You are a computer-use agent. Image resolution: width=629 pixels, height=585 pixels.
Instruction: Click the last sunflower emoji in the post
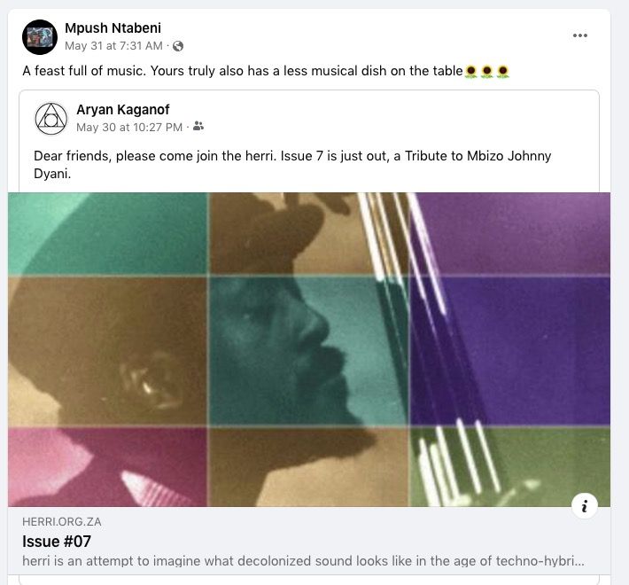(502, 71)
